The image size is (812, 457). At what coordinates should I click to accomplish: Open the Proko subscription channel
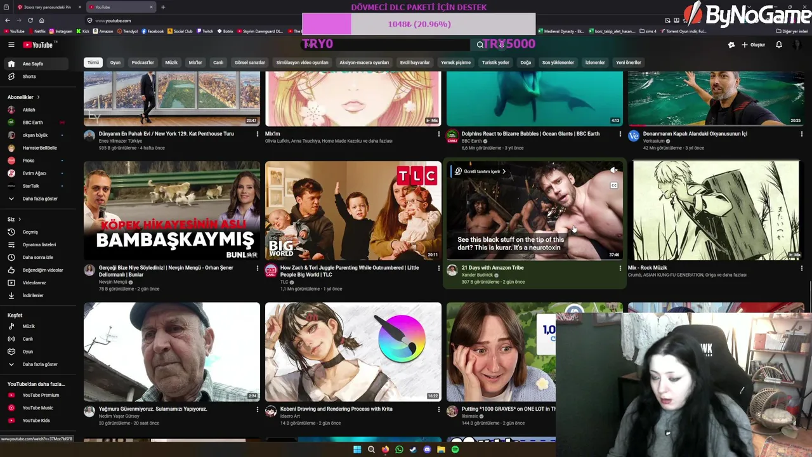click(x=36, y=161)
